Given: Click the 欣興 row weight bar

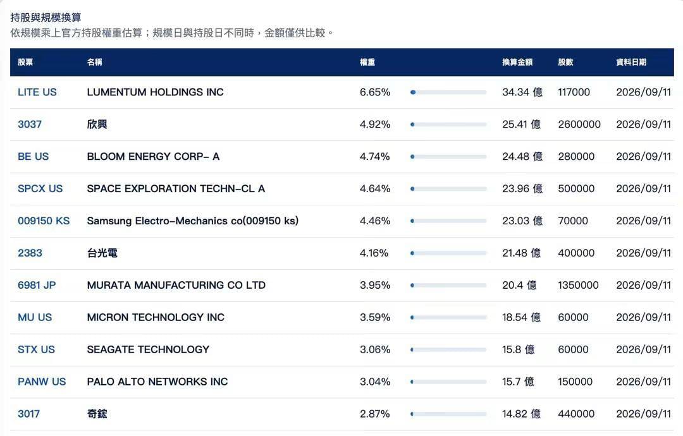Looking at the screenshot, I should 448,124.
